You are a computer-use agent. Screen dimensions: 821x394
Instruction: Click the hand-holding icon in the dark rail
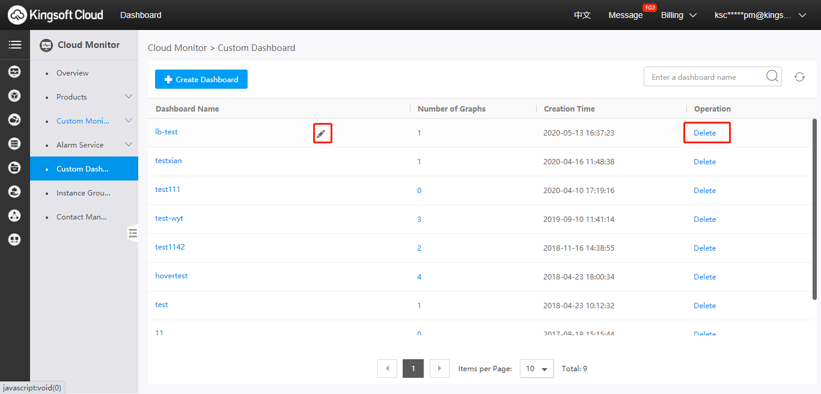coord(14,192)
